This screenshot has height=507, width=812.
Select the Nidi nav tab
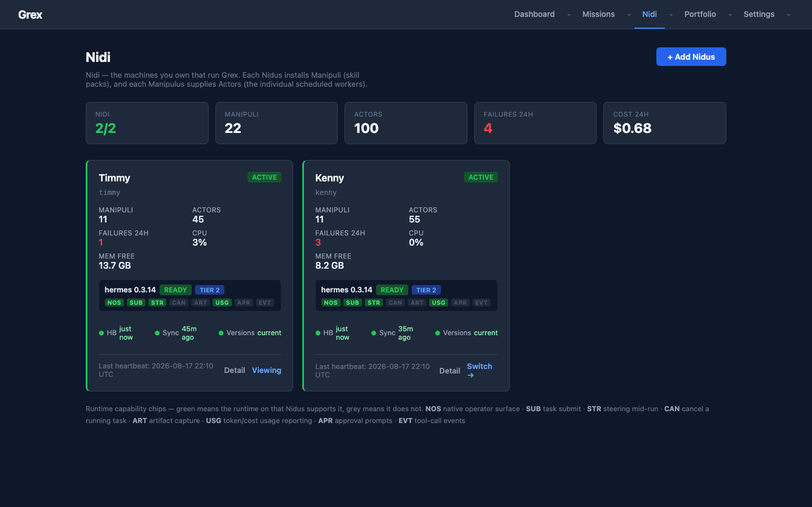point(650,14)
